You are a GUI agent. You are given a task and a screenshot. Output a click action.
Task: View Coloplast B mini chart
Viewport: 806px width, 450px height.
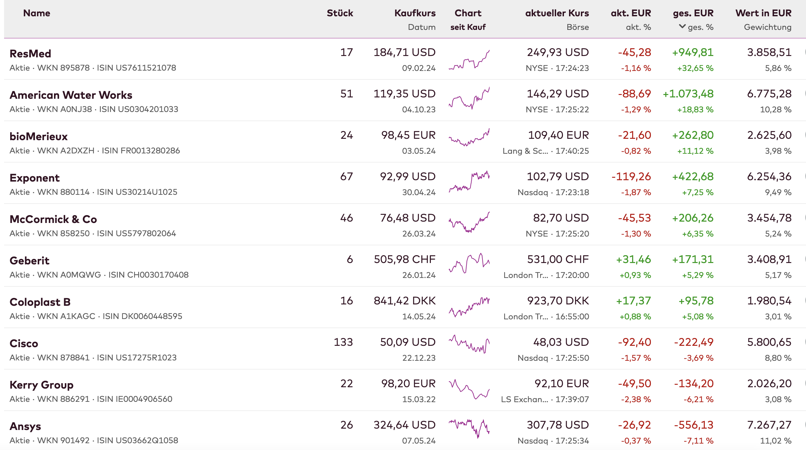[469, 307]
